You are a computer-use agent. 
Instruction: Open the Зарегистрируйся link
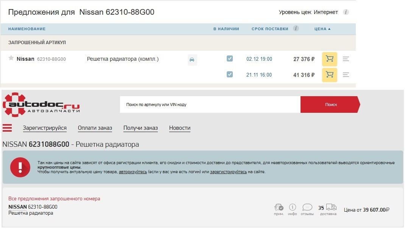pyautogui.click(x=45, y=128)
